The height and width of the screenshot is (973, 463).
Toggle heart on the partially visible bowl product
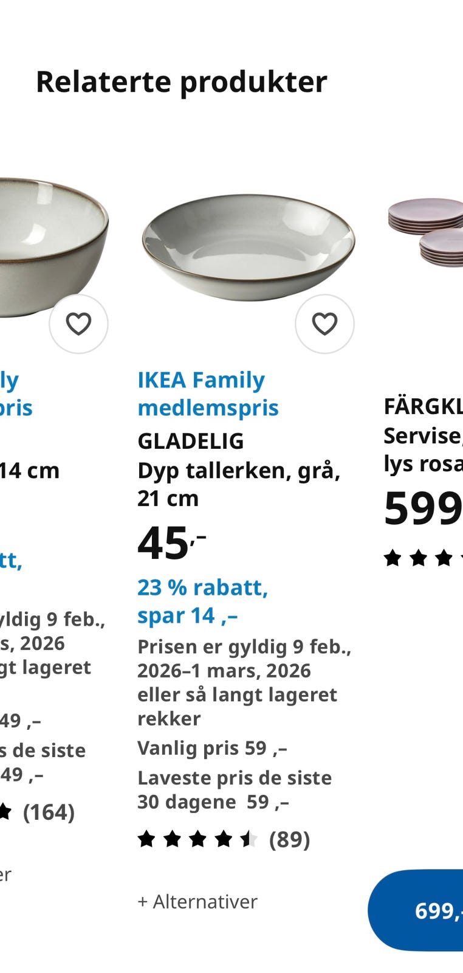(78, 324)
